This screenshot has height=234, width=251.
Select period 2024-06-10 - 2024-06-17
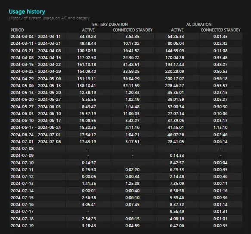(36, 121)
